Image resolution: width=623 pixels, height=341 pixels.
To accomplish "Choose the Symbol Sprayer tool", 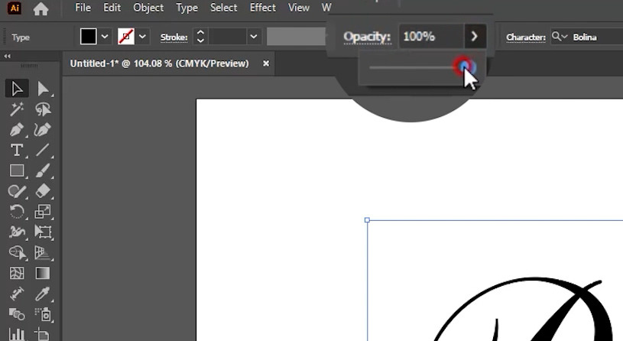I will coord(43,314).
